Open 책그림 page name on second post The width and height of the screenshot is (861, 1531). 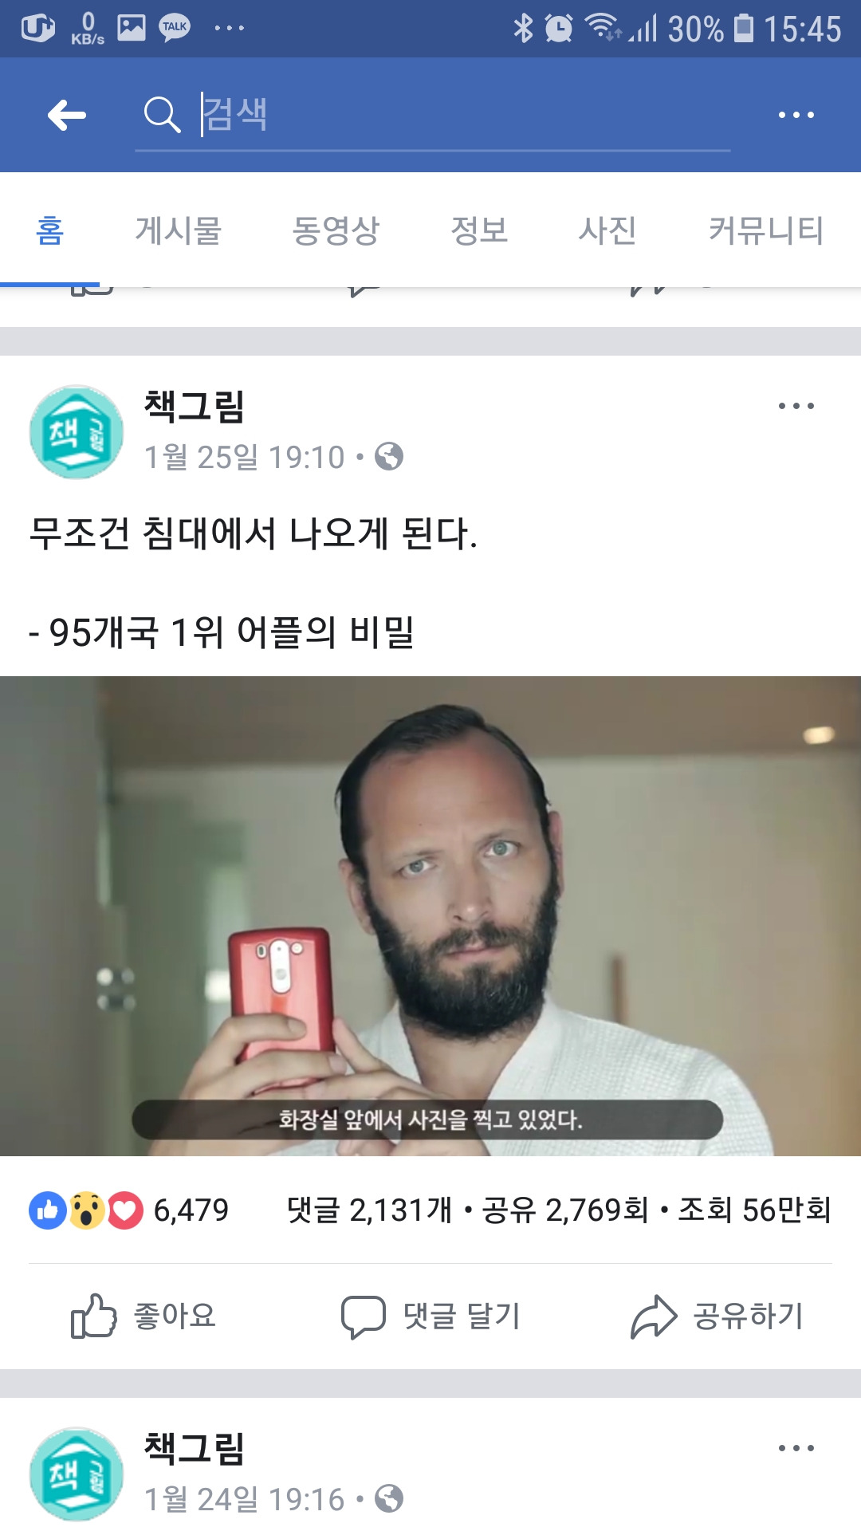click(195, 1448)
